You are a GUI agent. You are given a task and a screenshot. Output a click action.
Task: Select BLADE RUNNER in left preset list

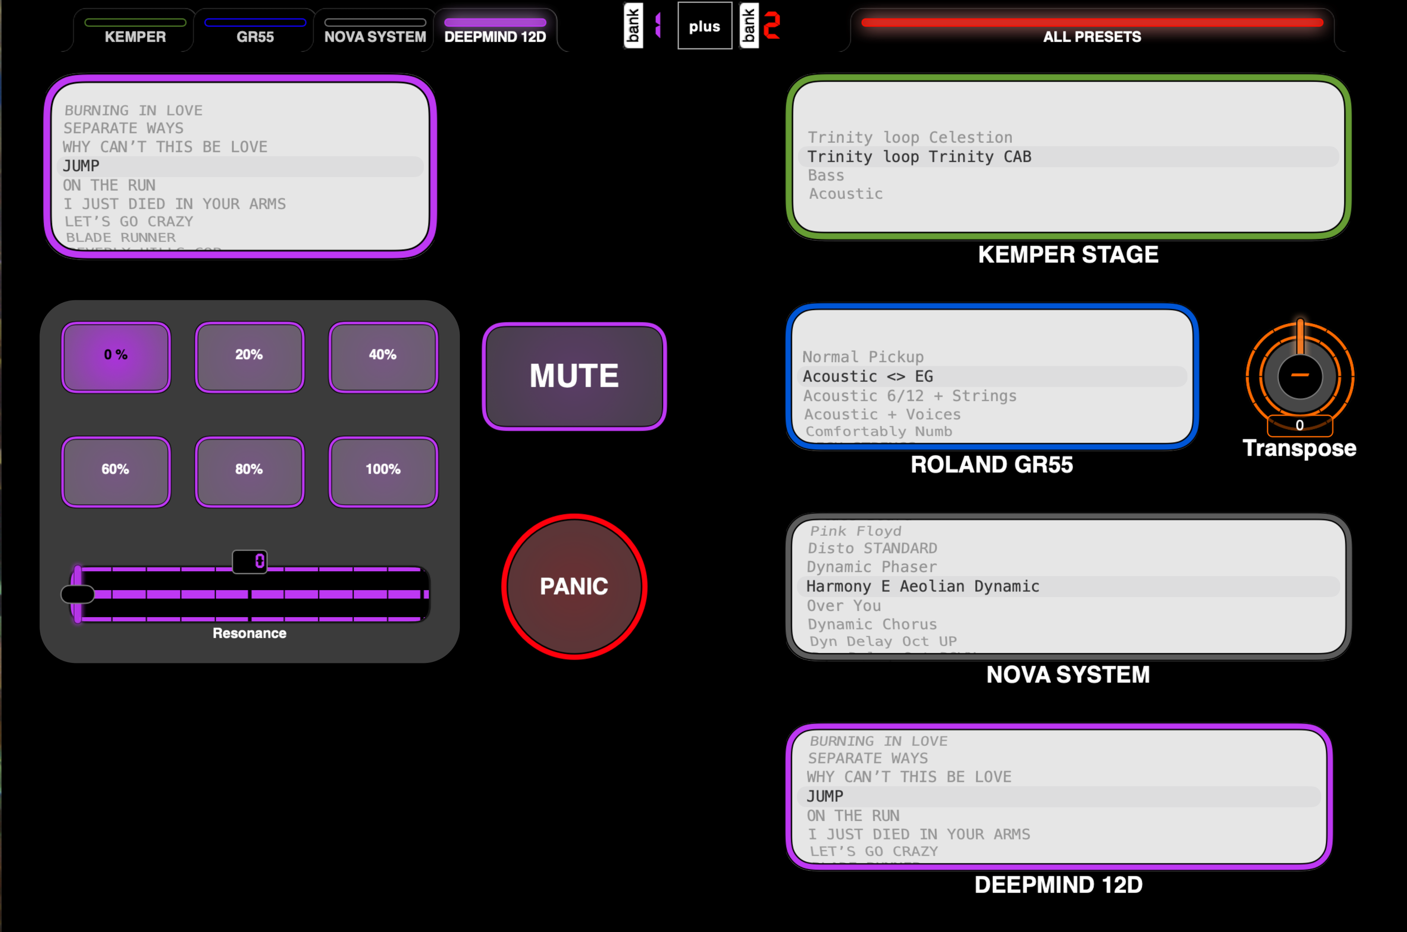coord(120,238)
